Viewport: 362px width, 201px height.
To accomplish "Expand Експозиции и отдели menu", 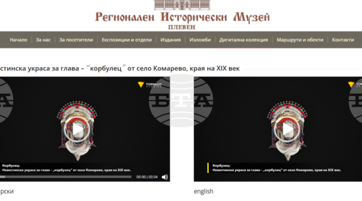I will coord(127,40).
